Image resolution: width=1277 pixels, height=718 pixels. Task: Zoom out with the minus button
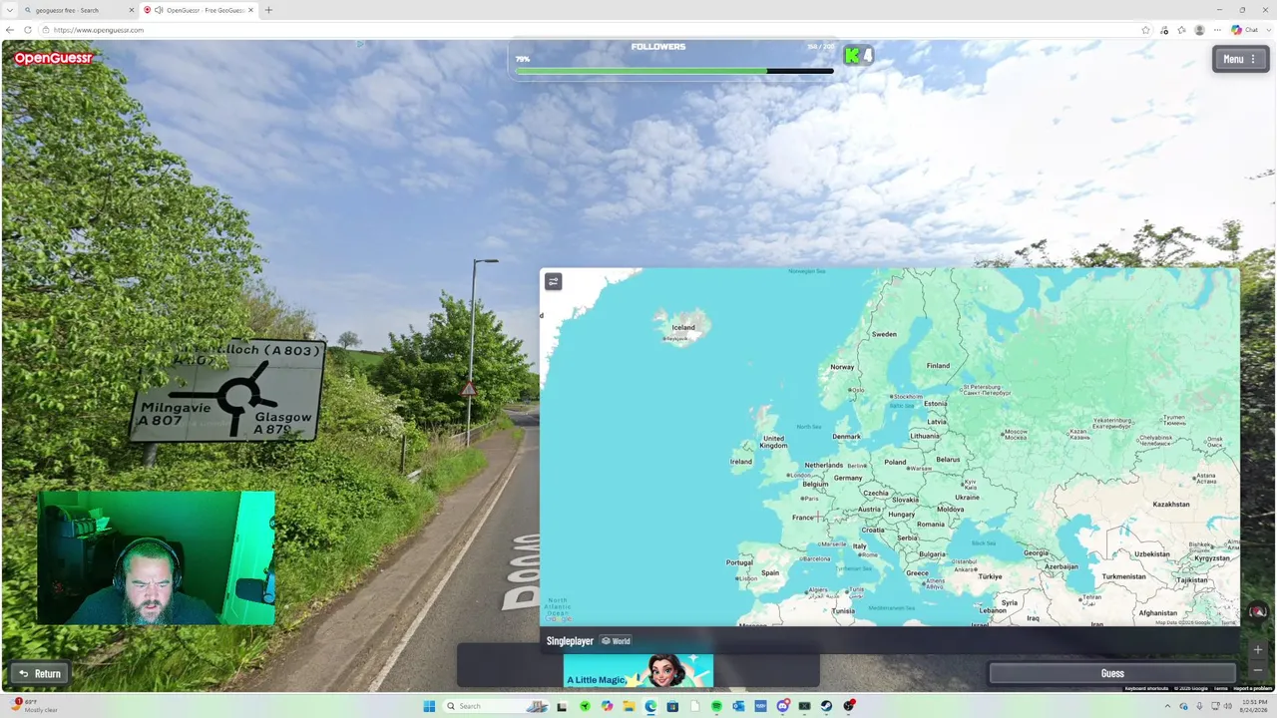[x=1258, y=670]
